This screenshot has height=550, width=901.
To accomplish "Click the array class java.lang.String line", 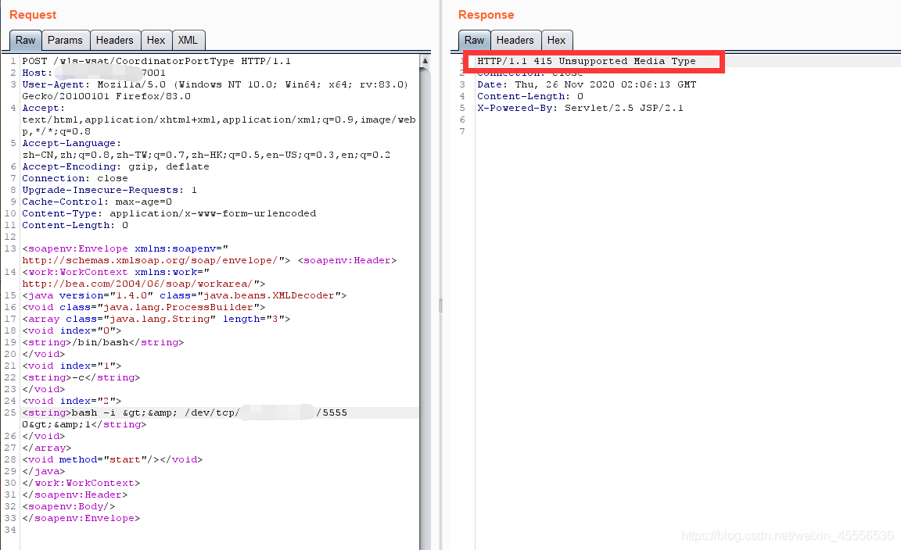I will tap(156, 319).
